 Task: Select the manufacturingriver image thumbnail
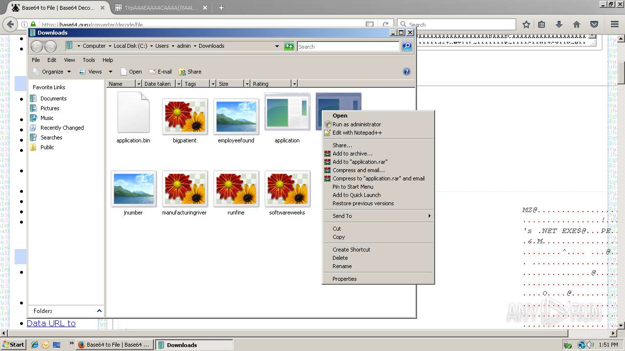[x=185, y=189]
